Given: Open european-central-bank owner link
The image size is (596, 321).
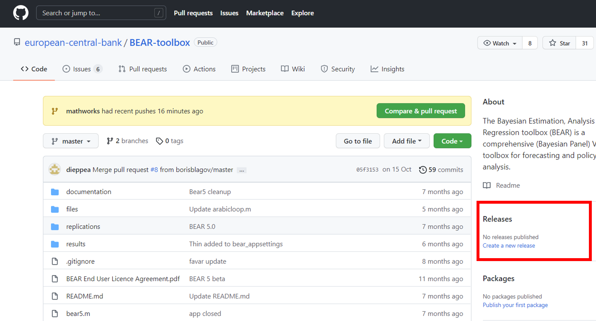Looking at the screenshot, I should click(x=73, y=43).
